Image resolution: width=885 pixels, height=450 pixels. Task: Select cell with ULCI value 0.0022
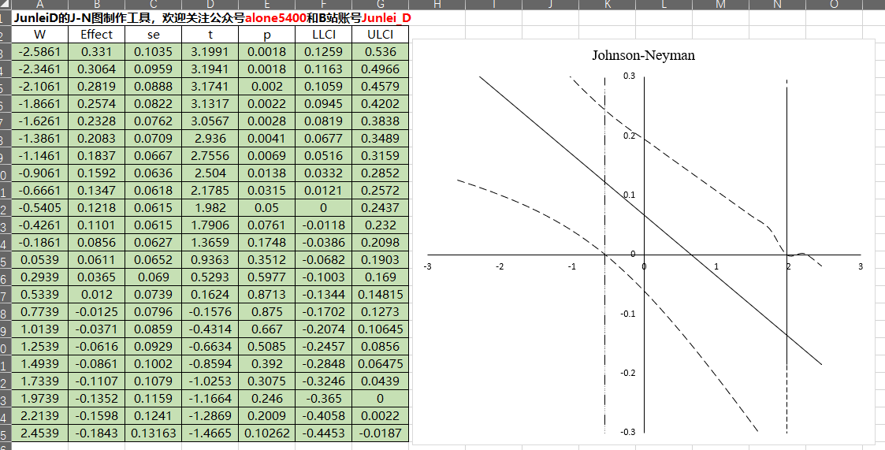pos(381,415)
